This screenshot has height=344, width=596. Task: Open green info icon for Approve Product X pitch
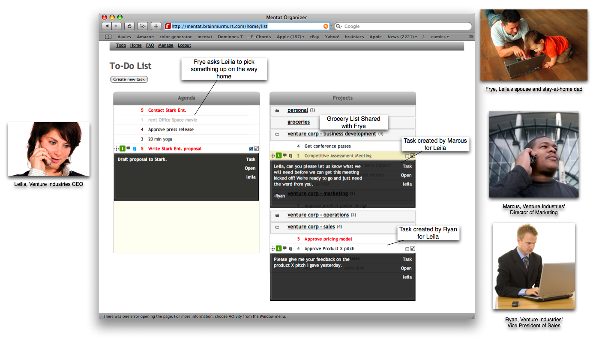pyautogui.click(x=279, y=248)
